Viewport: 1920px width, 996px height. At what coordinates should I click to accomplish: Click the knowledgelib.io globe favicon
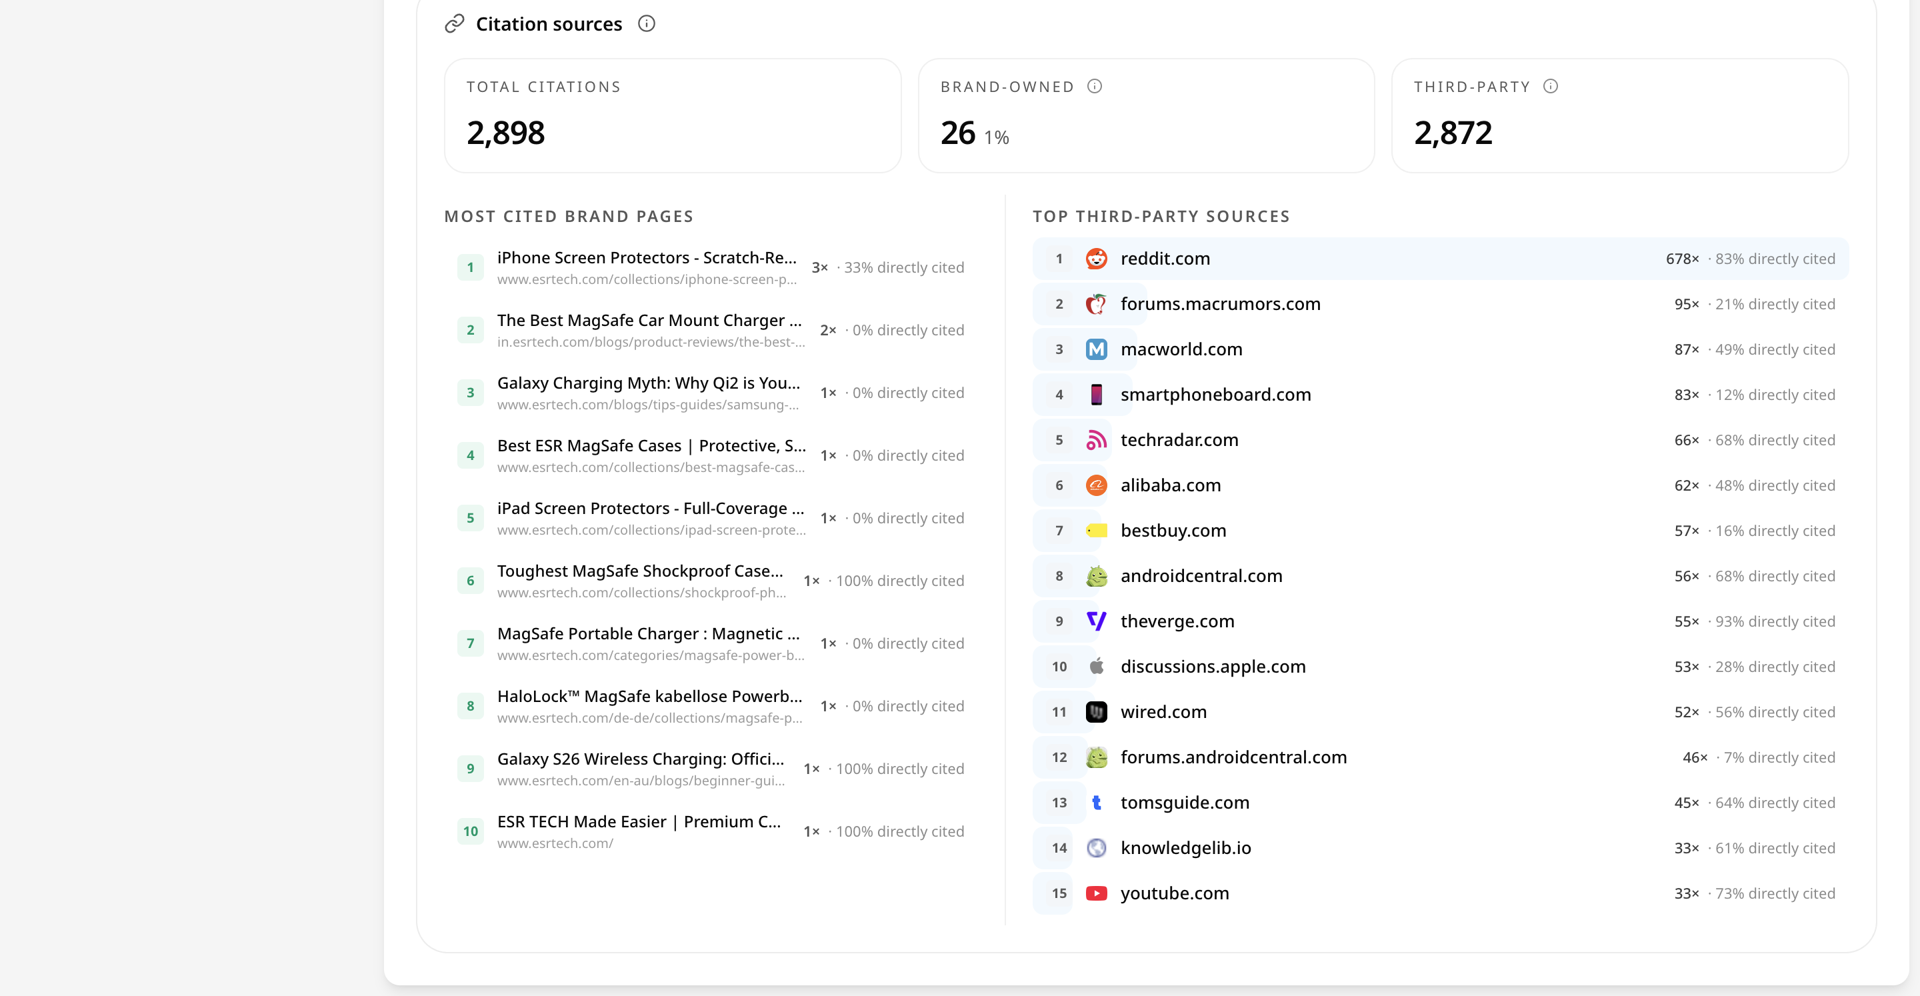(x=1097, y=849)
